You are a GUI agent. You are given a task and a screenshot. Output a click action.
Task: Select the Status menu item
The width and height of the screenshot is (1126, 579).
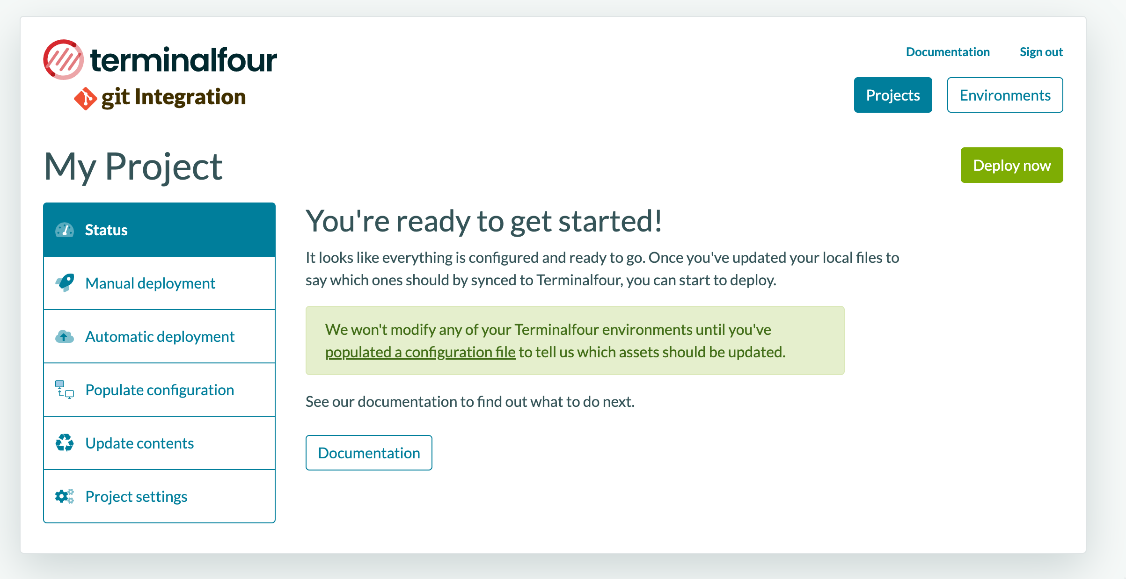159,229
